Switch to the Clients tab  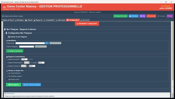29,20
